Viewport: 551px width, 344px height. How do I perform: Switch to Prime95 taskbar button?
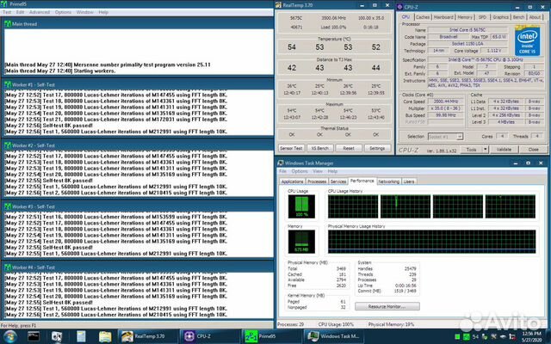pos(272,336)
